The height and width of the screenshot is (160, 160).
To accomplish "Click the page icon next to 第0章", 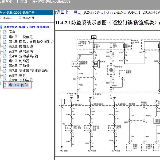I will click(x=5, y=37).
